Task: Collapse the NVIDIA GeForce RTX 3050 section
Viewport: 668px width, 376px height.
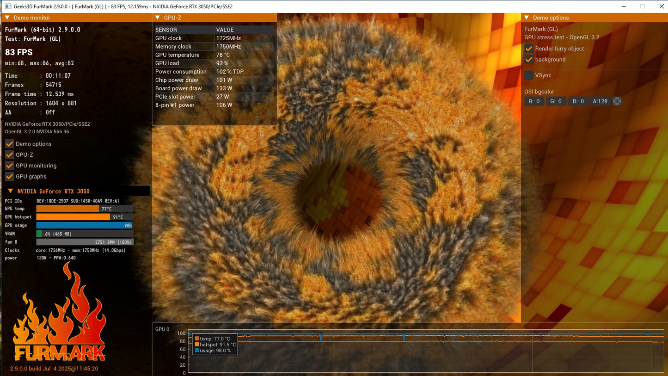Action: click(11, 191)
